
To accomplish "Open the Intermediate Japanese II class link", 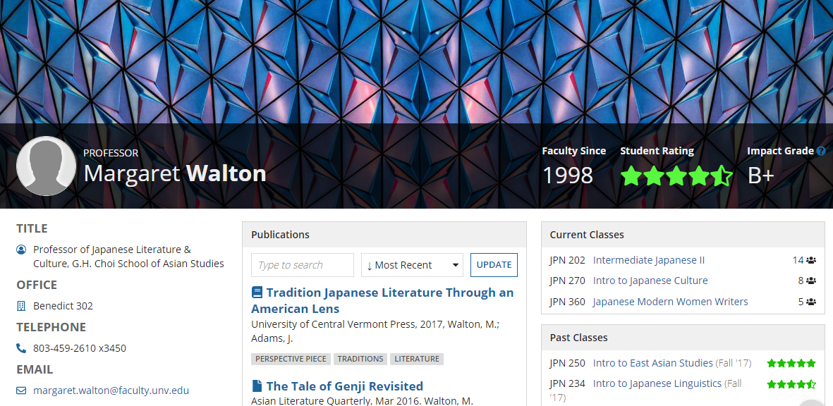I will pos(649,260).
